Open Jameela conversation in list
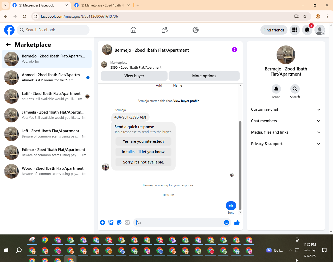The image size is (333, 262). [x=47, y=115]
